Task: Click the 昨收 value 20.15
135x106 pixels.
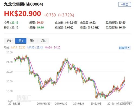Action: click(15, 27)
